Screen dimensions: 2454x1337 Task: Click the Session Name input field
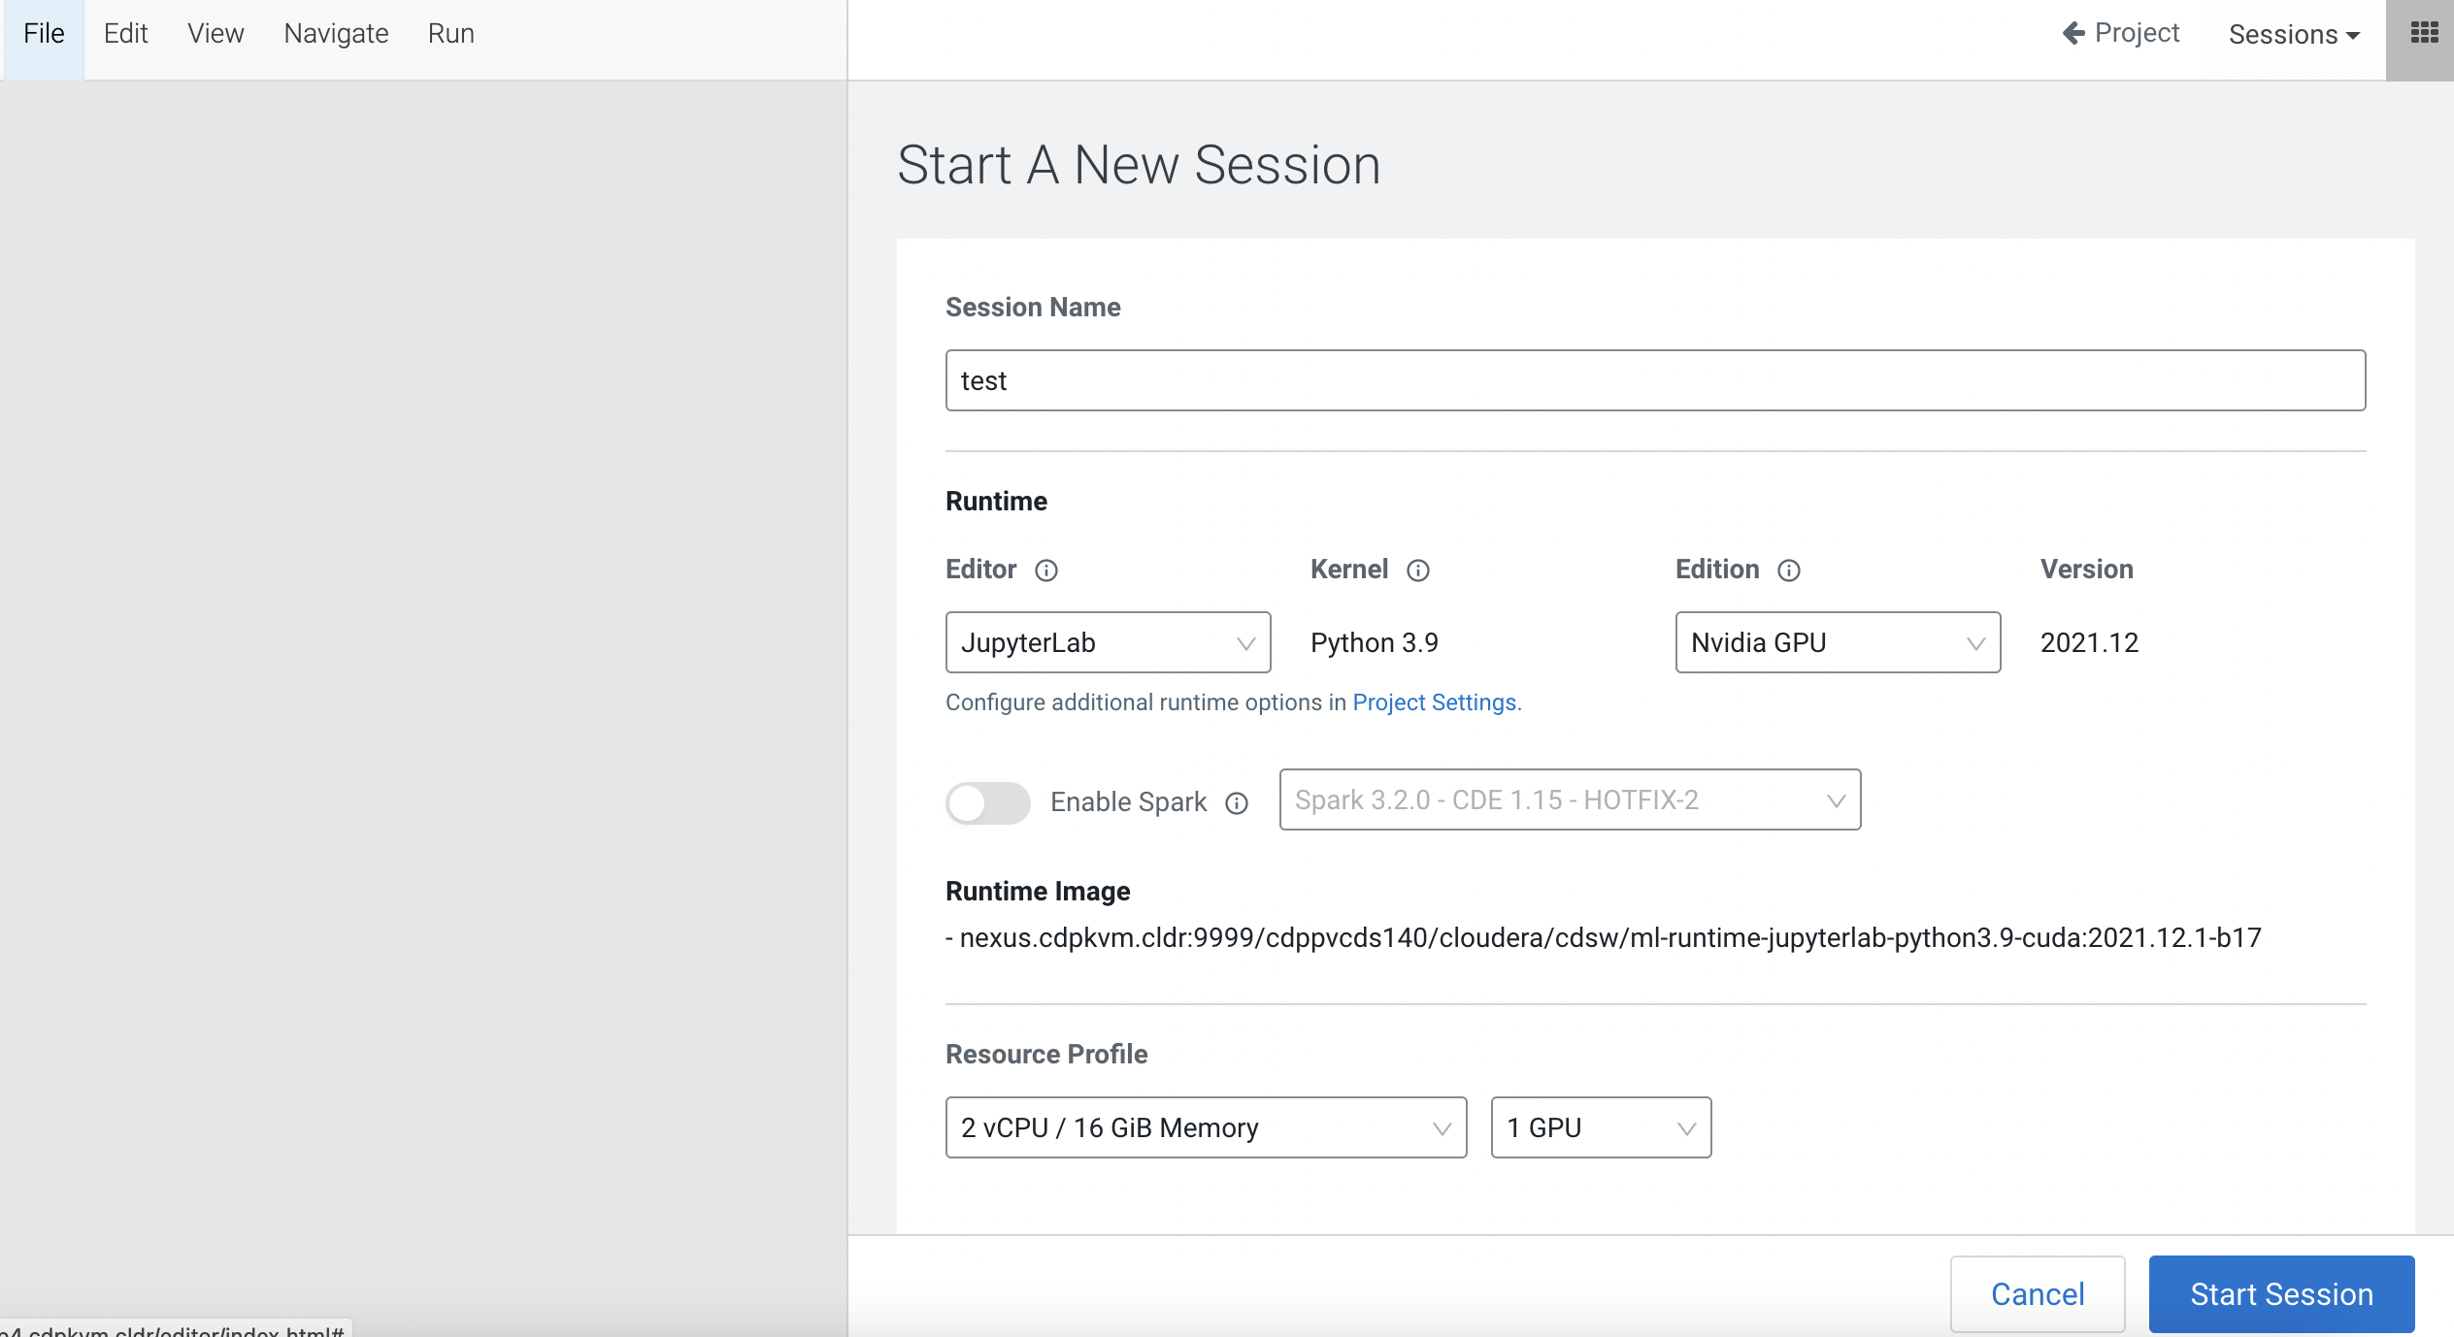(x=1654, y=380)
